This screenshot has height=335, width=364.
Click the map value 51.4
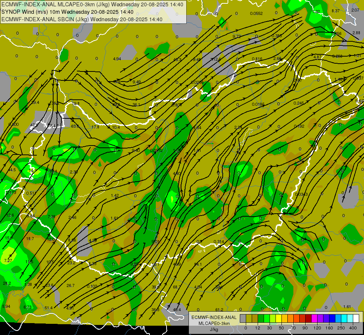48,308
